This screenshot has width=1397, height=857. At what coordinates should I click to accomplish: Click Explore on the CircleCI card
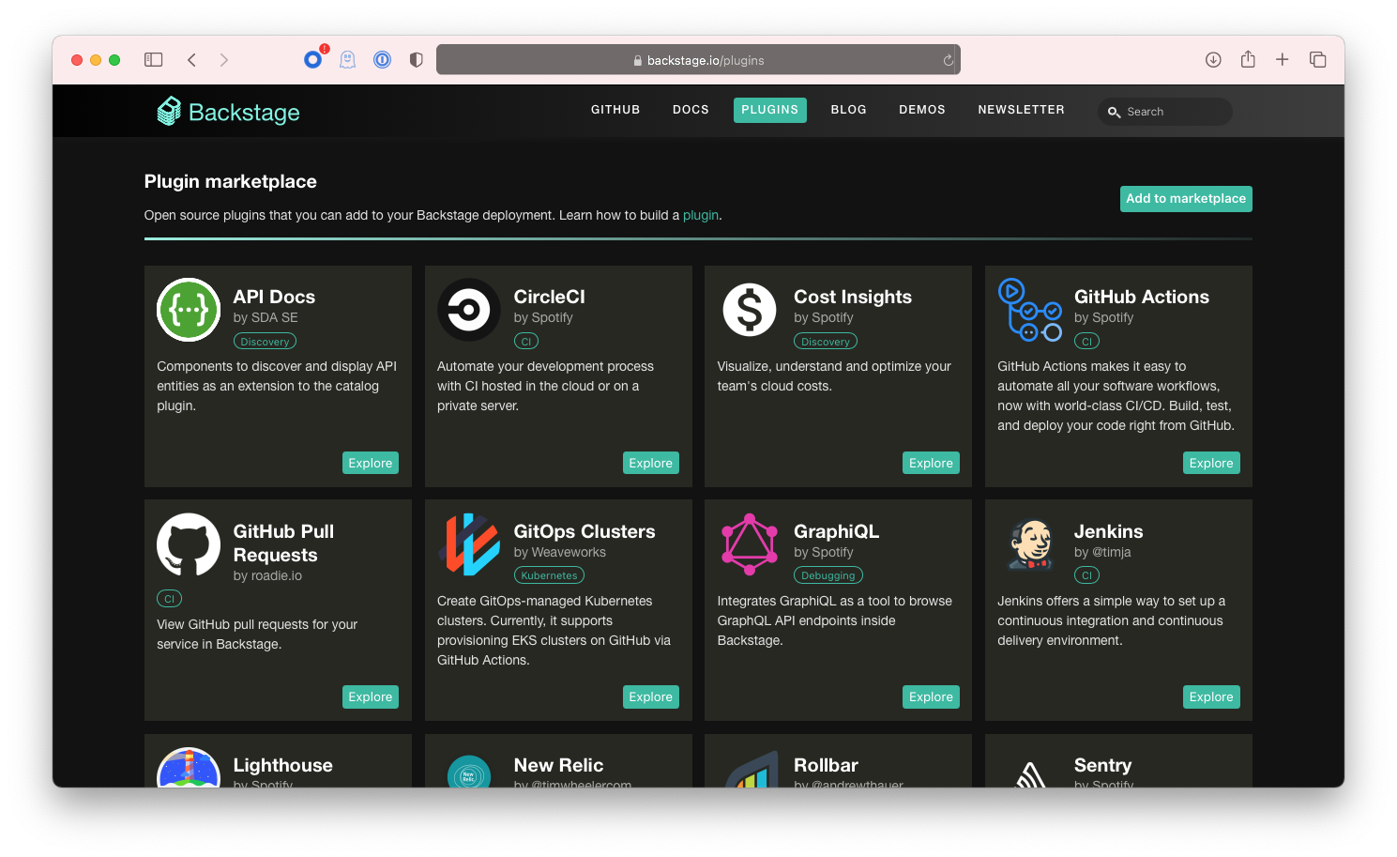tap(650, 463)
